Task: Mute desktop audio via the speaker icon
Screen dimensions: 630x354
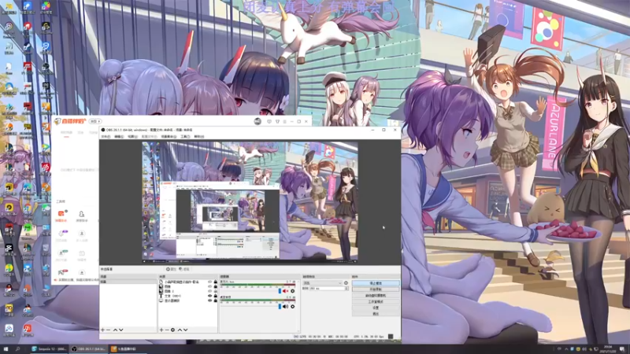Action: coord(285,307)
